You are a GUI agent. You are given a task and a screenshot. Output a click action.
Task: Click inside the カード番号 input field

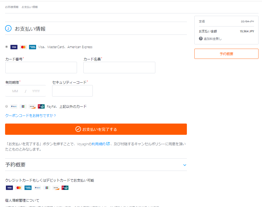[x=41, y=67]
